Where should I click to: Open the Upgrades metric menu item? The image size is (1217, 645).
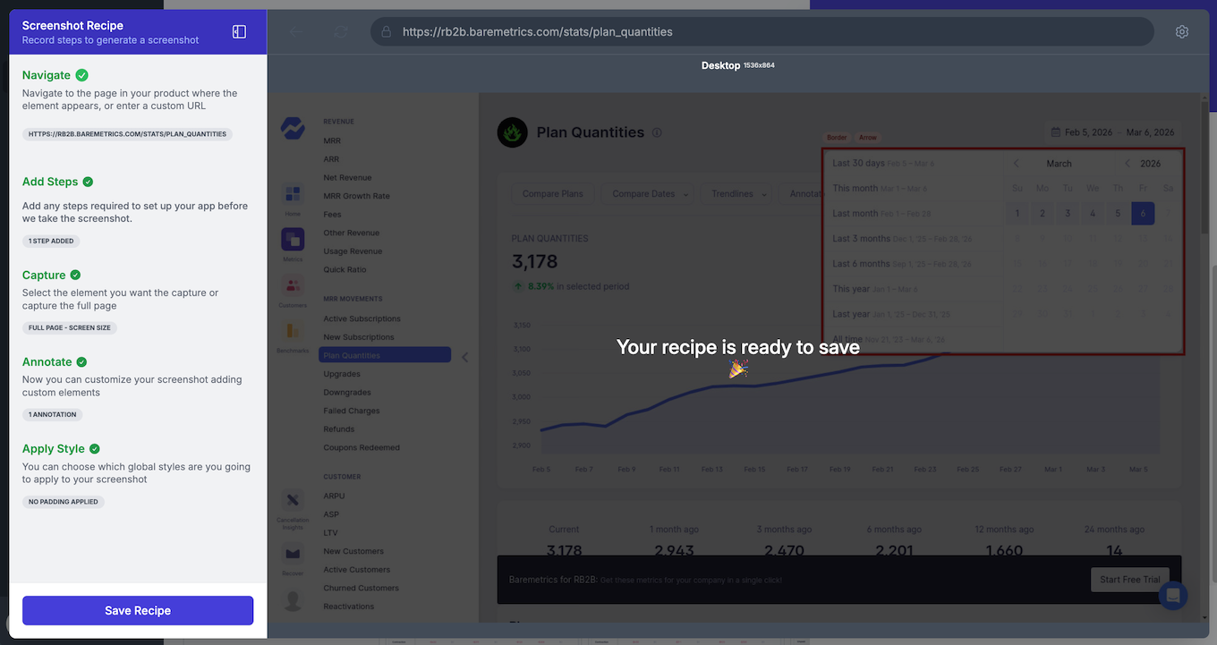(342, 374)
